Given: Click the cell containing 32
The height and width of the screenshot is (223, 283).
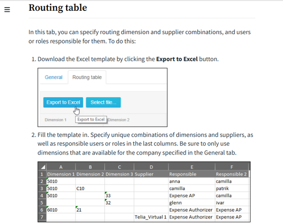Looking at the screenshot, I should 119,203.
